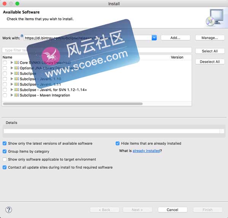Toggle Group items by category checkbox
Screen dimensions: 228x218
5,152
